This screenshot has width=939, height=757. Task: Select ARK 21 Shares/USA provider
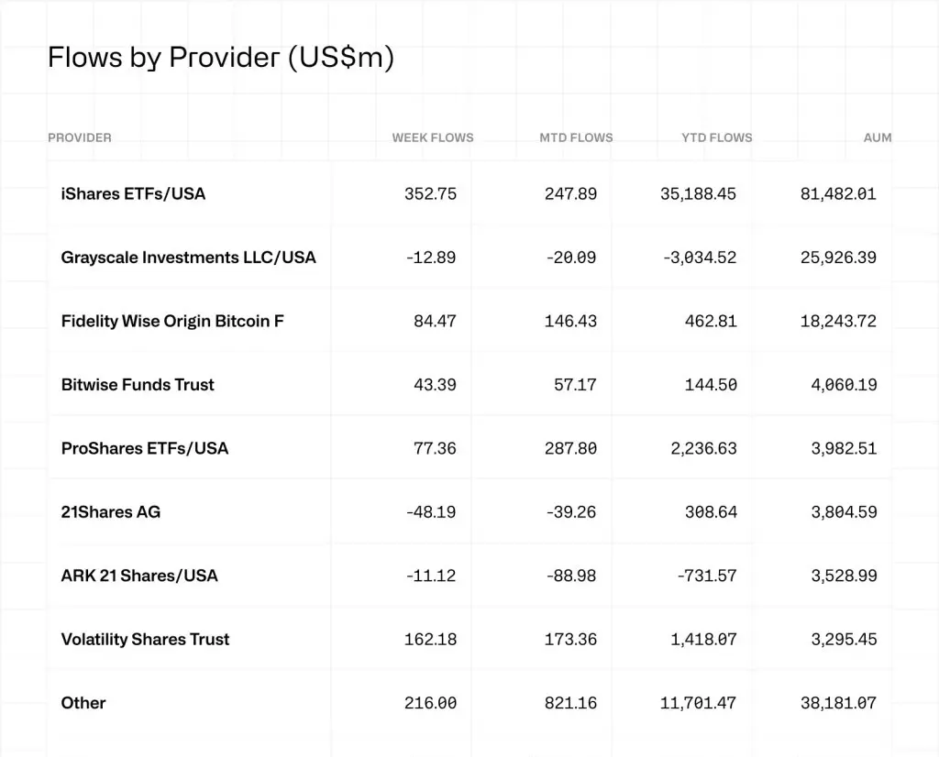coord(139,576)
